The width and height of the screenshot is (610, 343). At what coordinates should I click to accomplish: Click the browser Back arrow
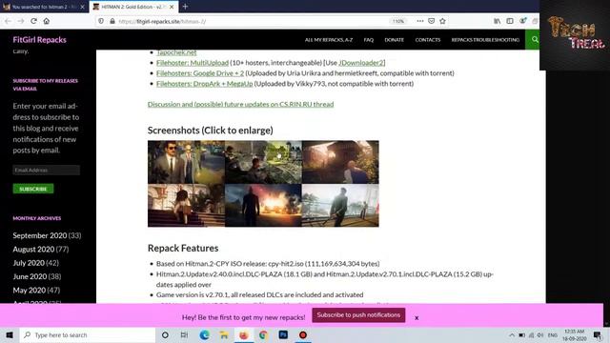tap(9, 21)
